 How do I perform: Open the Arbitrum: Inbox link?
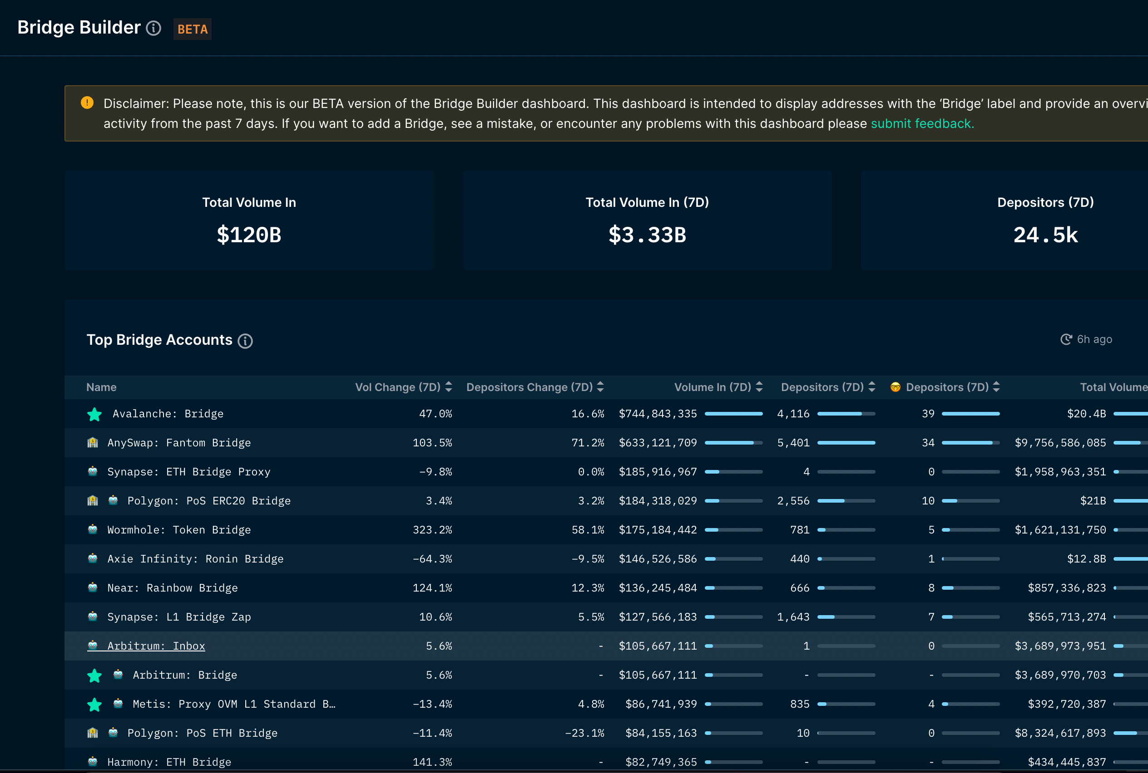click(156, 646)
